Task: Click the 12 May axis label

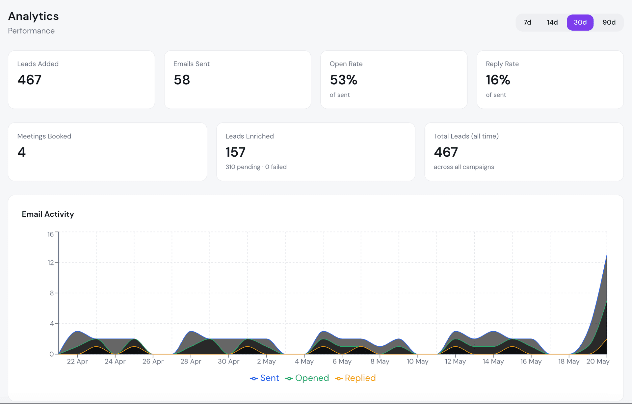Action: point(455,361)
